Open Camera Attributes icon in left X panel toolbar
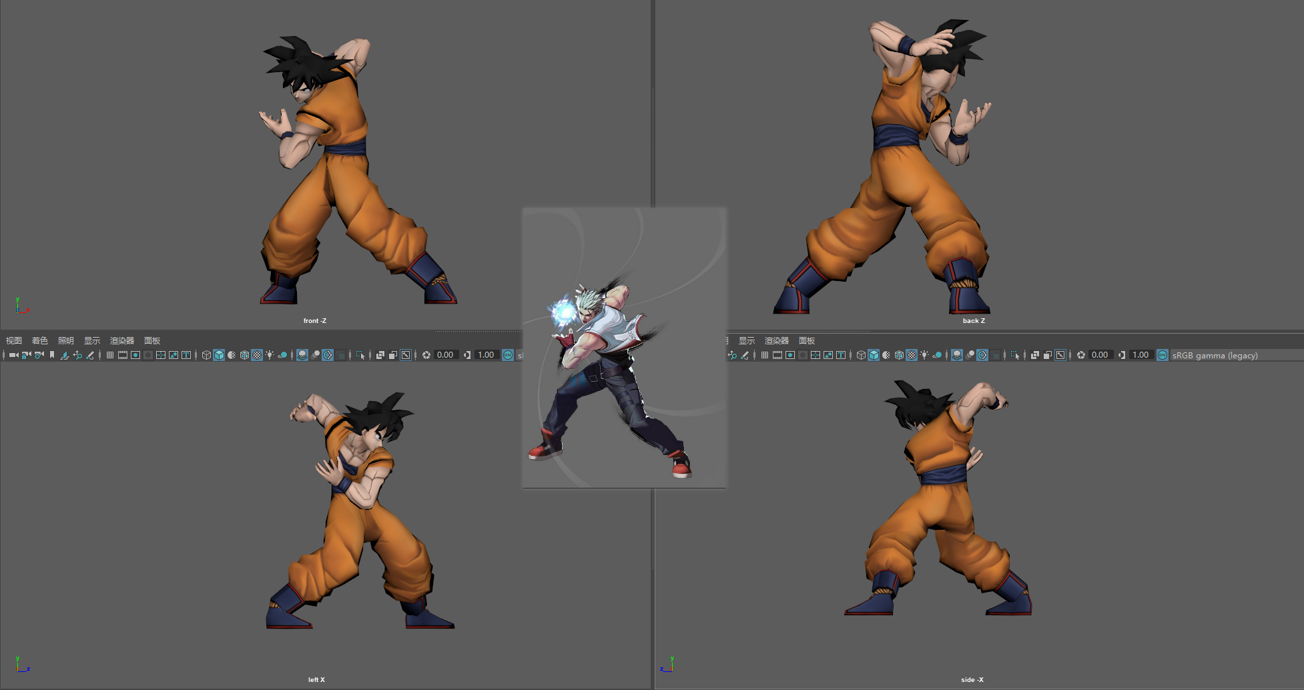Image resolution: width=1304 pixels, height=690 pixels. pos(39,355)
